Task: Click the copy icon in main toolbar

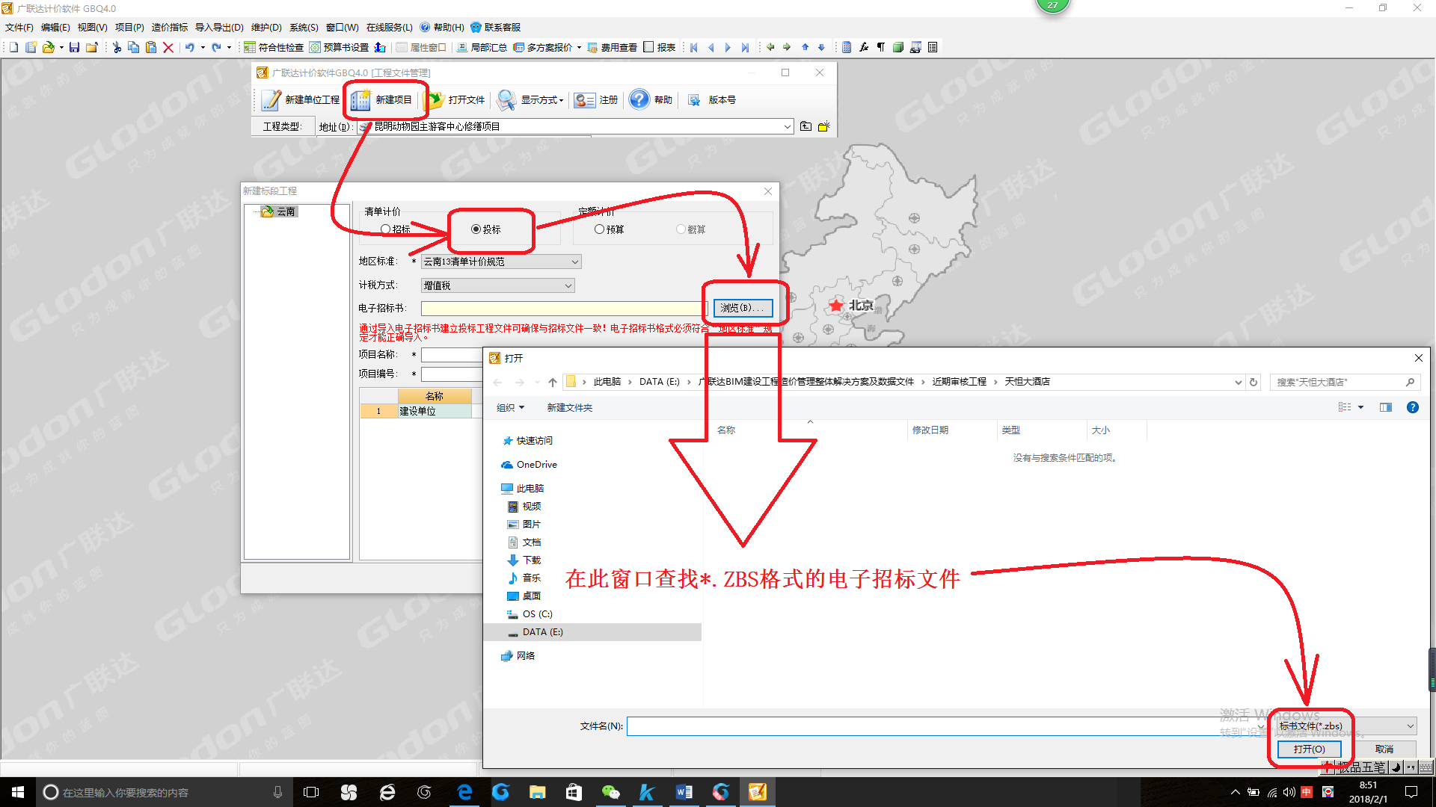Action: 134,47
